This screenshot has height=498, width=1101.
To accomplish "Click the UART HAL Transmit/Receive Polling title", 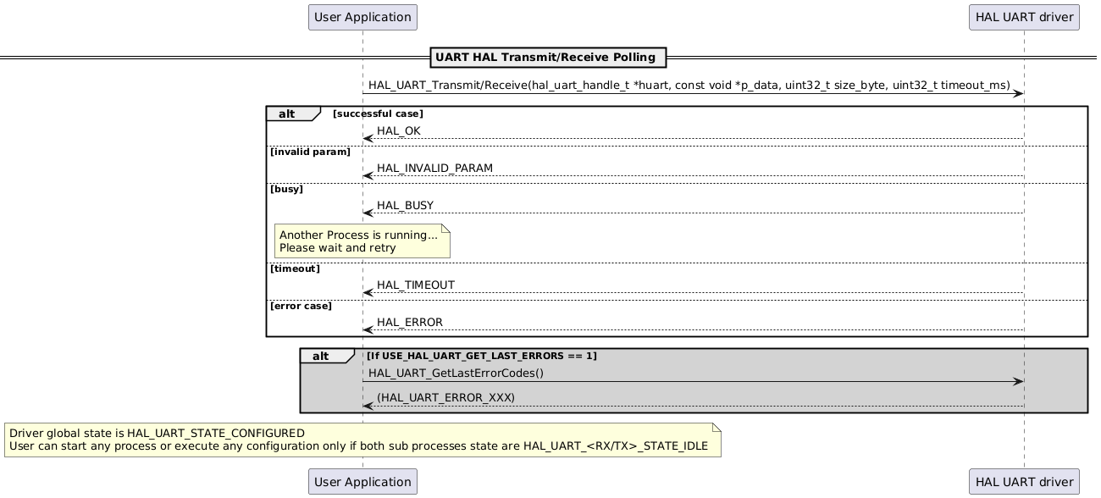I will (546, 57).
